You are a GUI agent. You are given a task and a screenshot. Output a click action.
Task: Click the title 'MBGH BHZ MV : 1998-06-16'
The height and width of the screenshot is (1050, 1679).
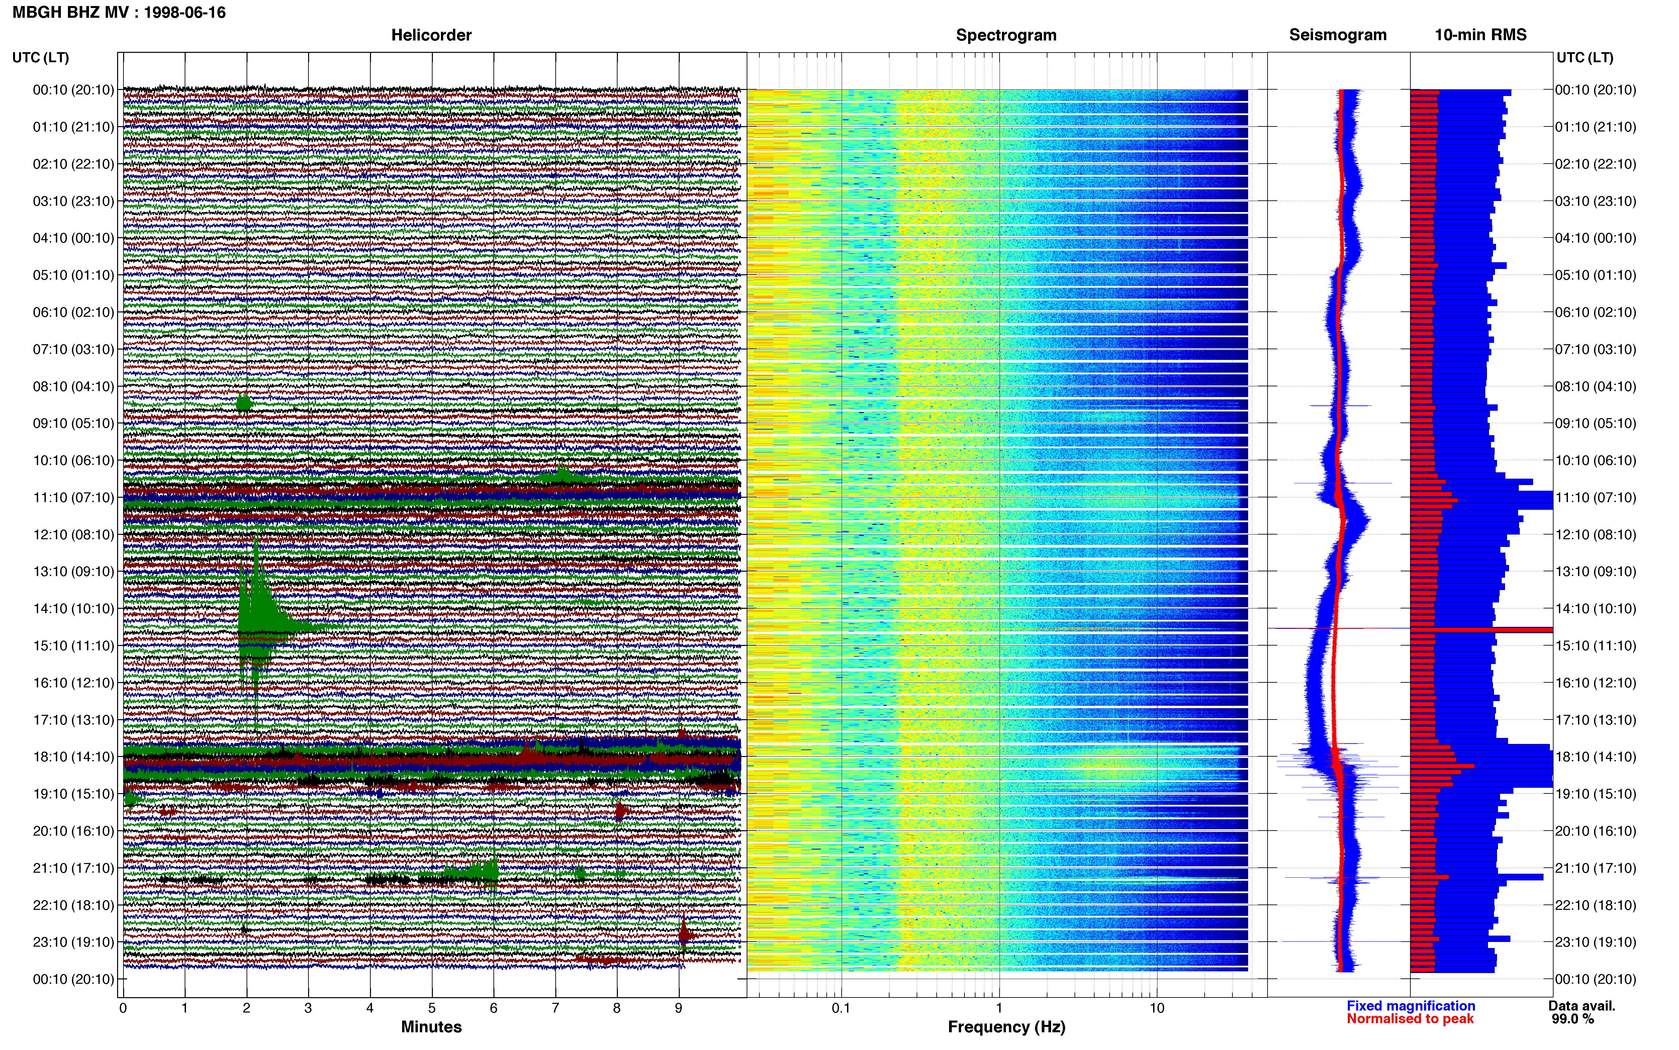pos(119,12)
